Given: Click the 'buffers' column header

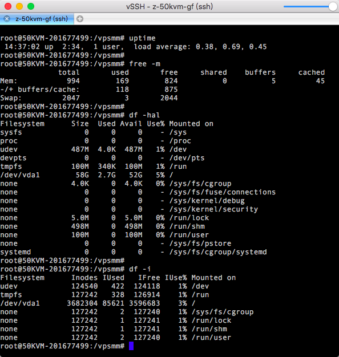Looking at the screenshot, I should (260, 72).
